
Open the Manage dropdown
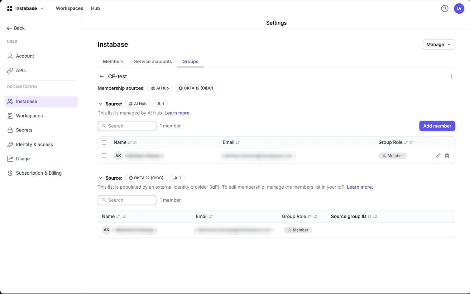439,44
